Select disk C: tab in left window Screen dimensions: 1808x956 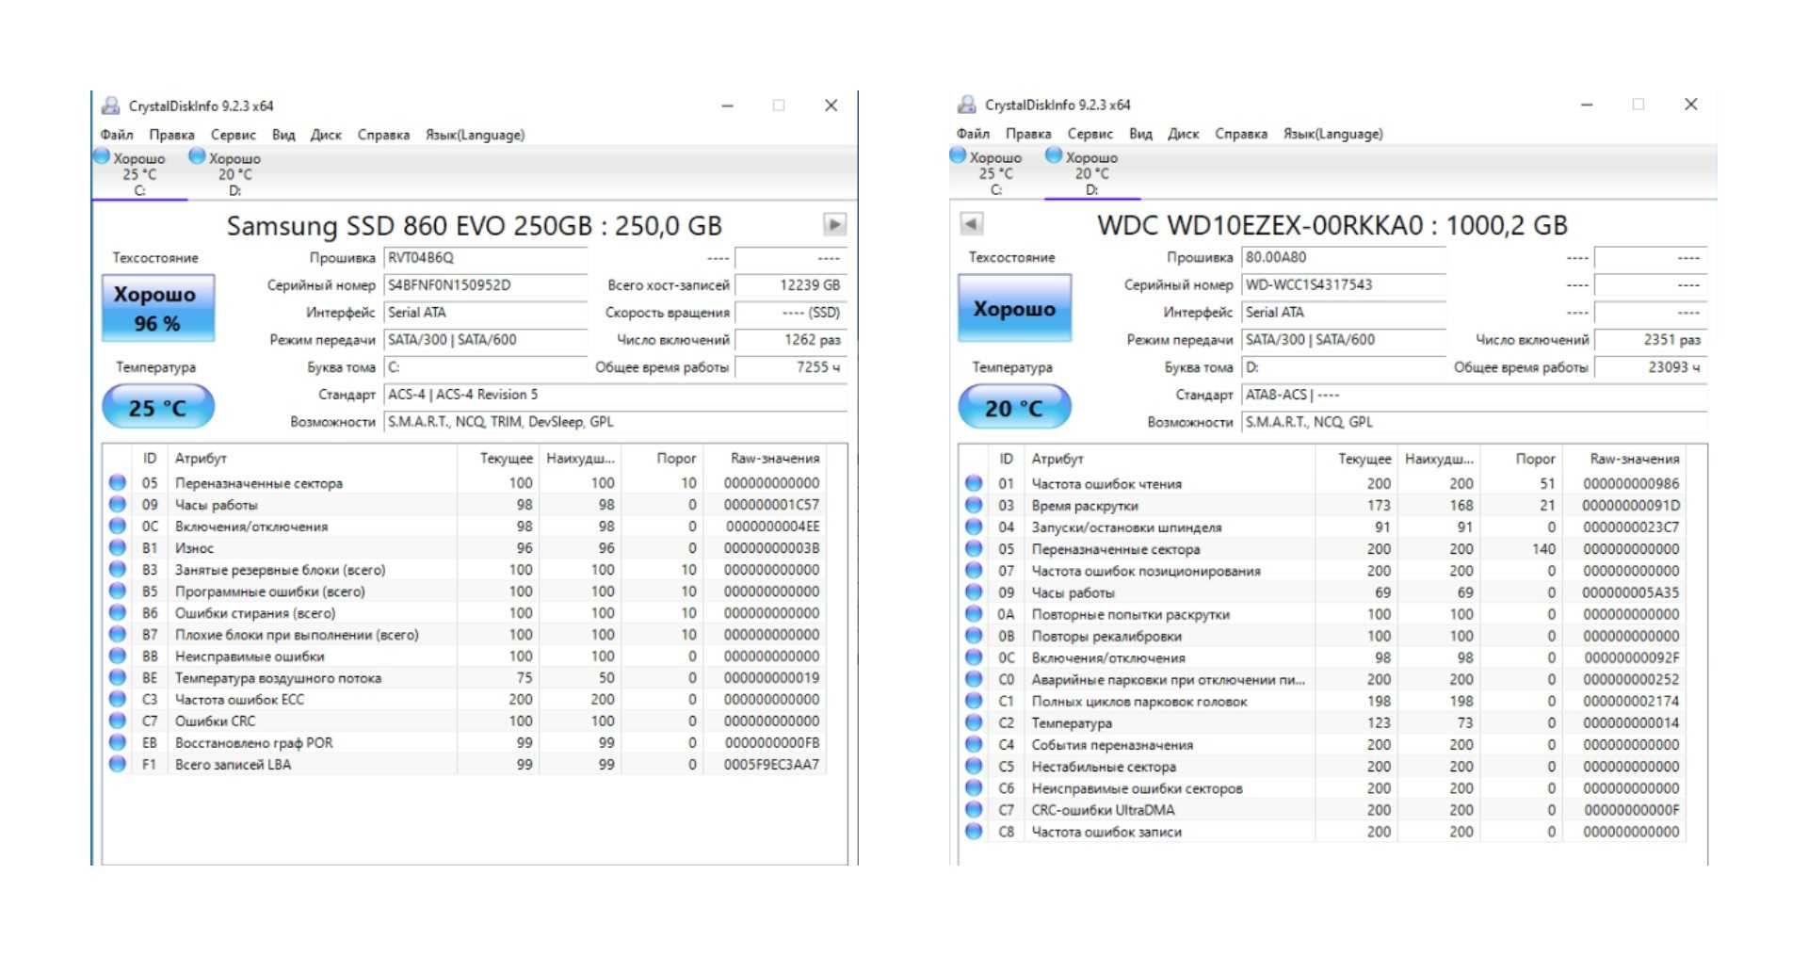pyautogui.click(x=138, y=174)
